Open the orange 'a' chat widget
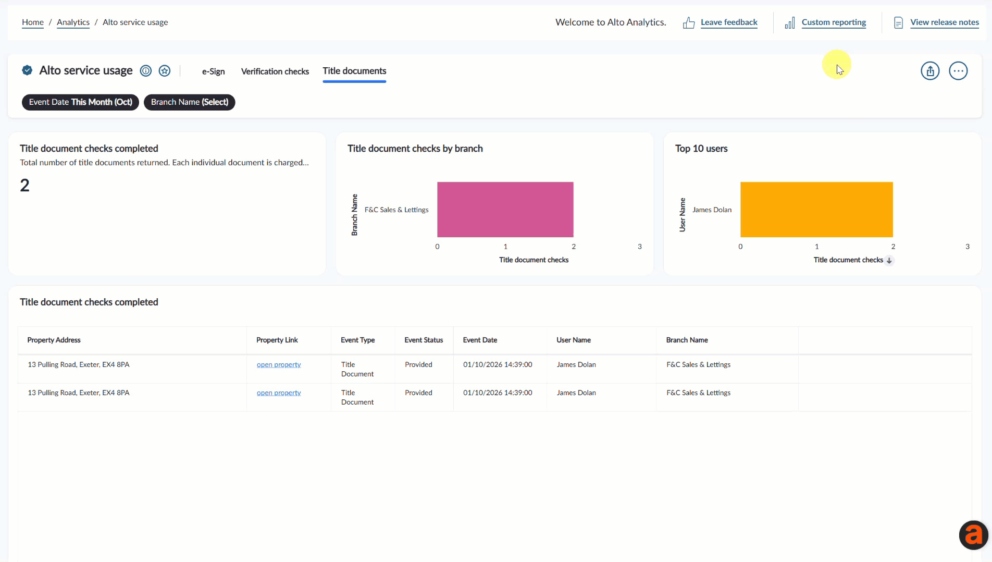 click(973, 535)
